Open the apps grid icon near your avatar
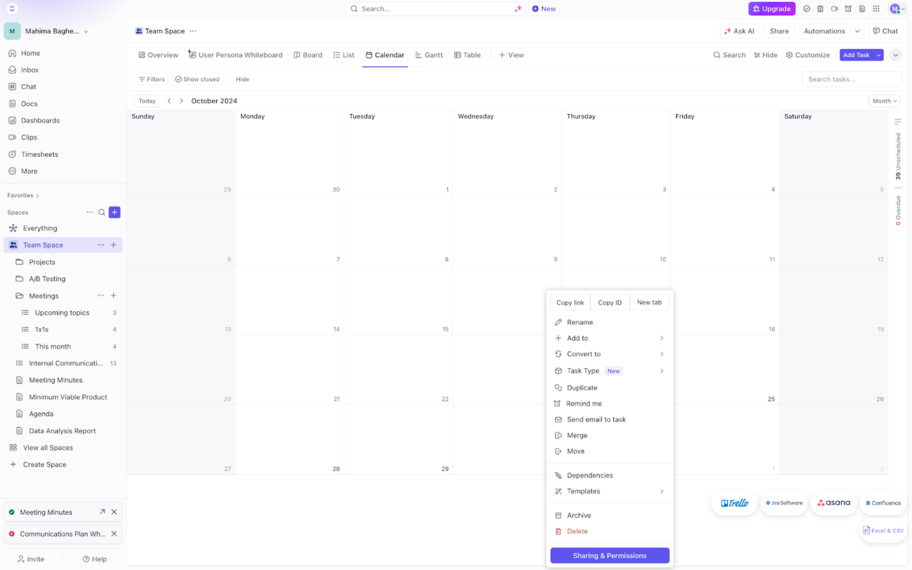 click(x=876, y=8)
